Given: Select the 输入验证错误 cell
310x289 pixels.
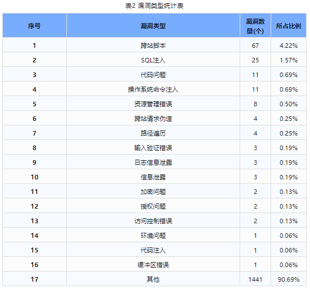Looking at the screenshot, I should [x=153, y=148].
